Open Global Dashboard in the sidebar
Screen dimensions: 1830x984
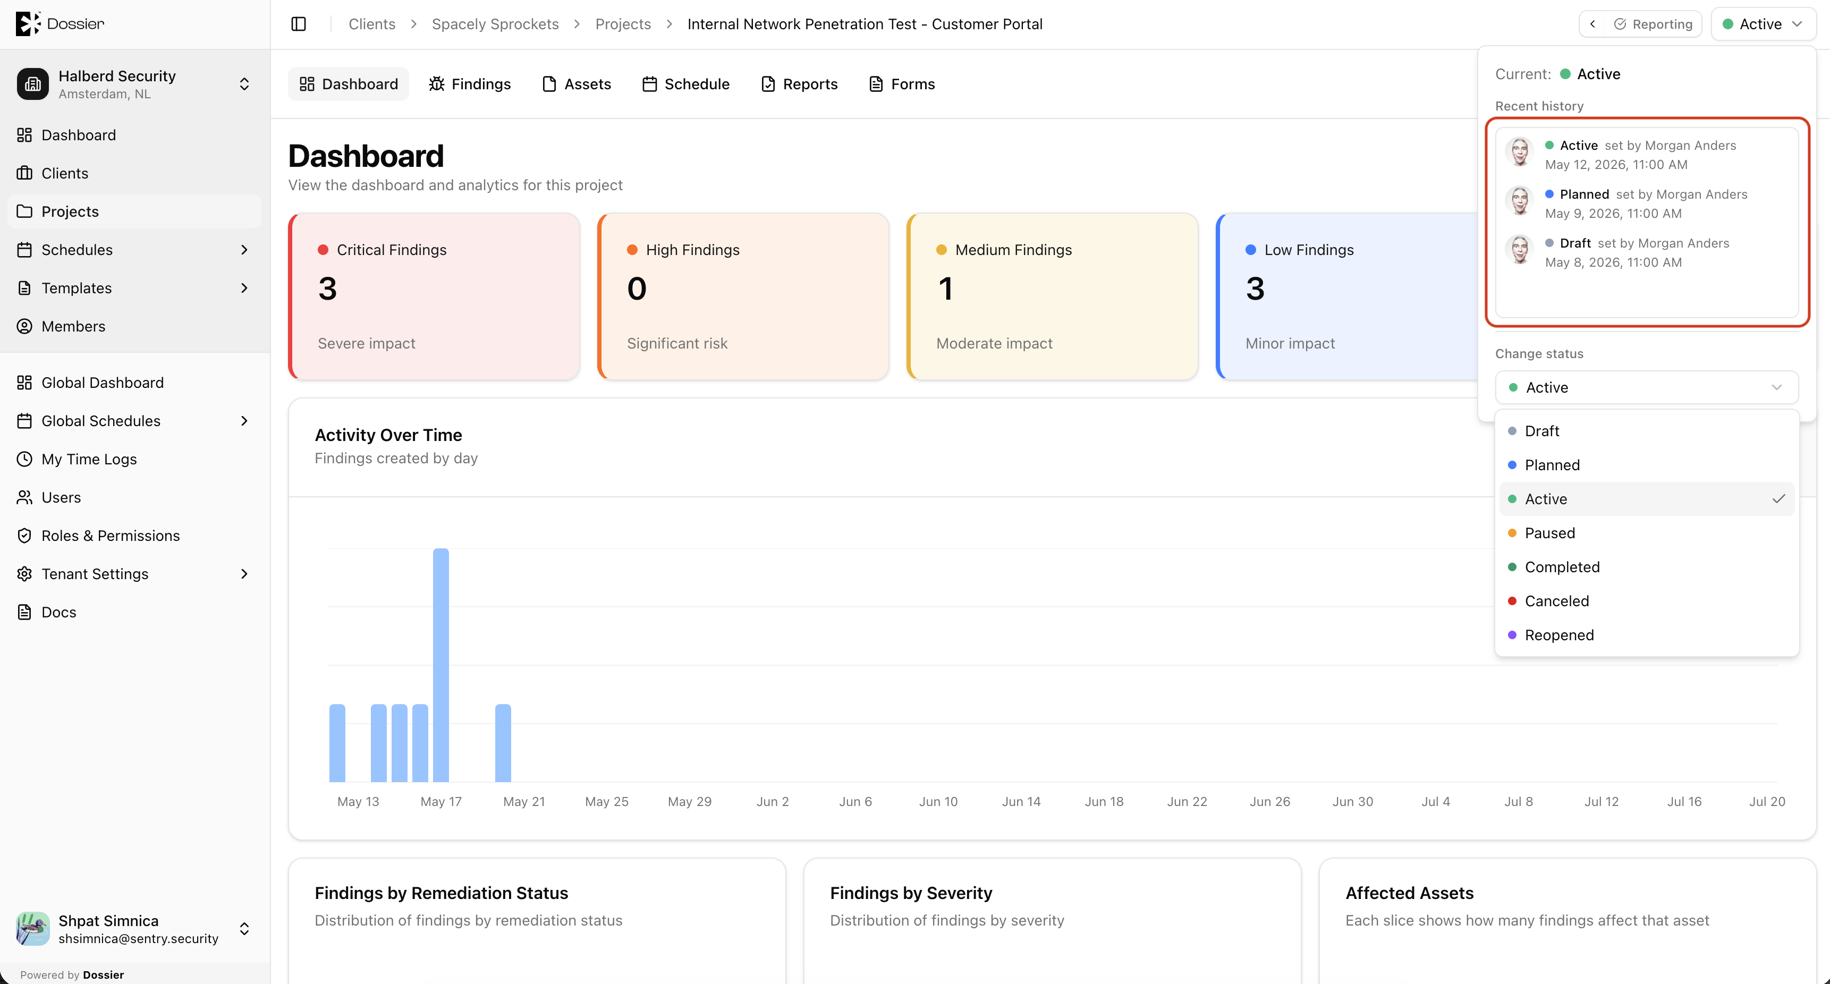(x=134, y=383)
